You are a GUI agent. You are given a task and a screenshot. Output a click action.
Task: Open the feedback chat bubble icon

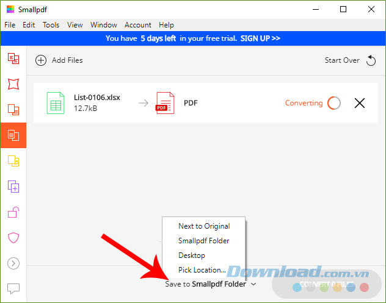pyautogui.click(x=13, y=288)
